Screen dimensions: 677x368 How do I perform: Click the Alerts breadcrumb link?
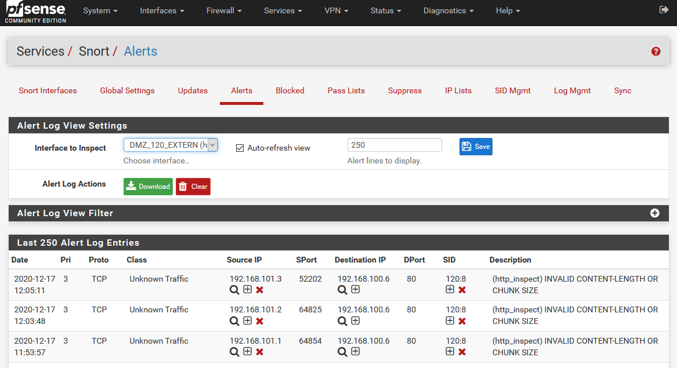[x=140, y=52]
